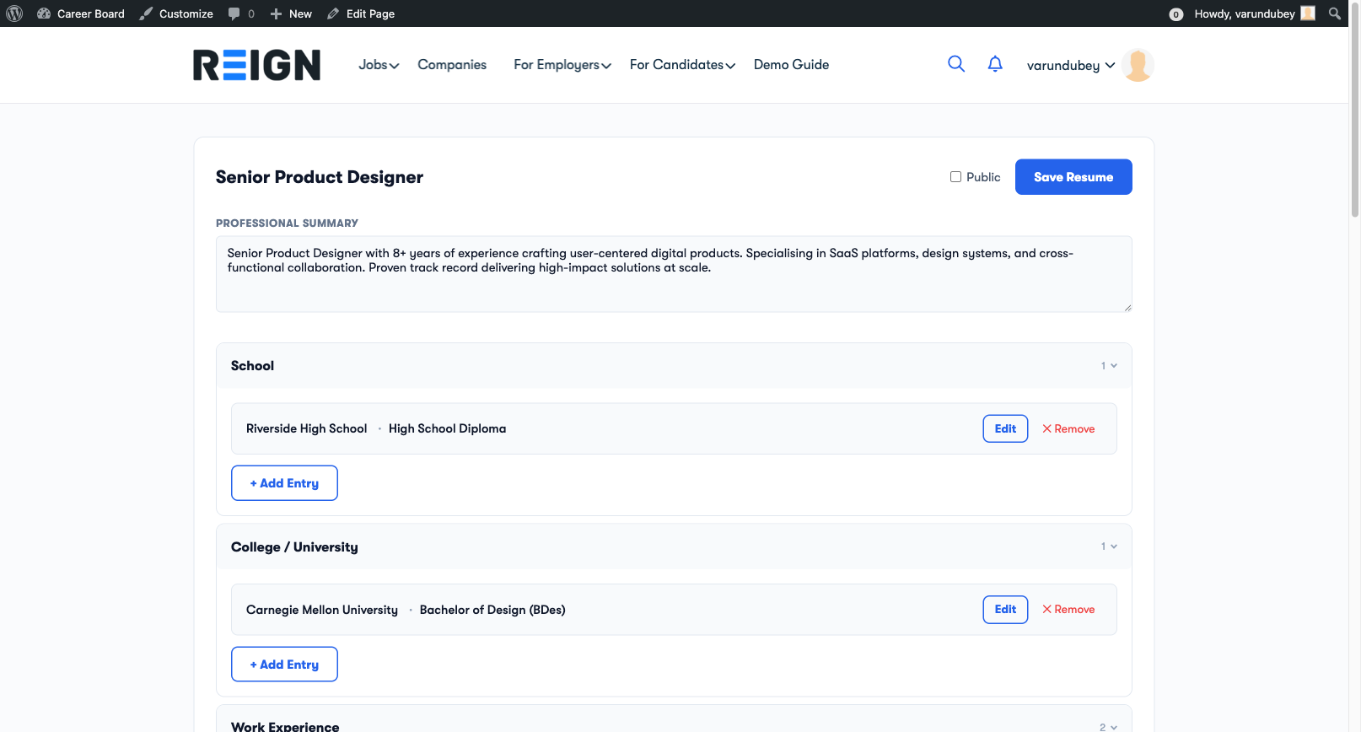Image resolution: width=1361 pixels, height=732 pixels.
Task: Remove the Carnegie Mellon University entry
Action: [1068, 610]
